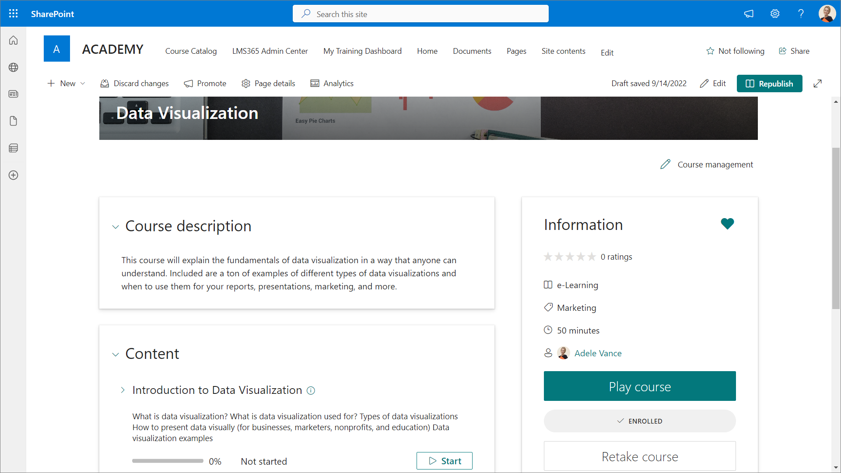Open the SharePoint app launcher waffle

(x=14, y=14)
